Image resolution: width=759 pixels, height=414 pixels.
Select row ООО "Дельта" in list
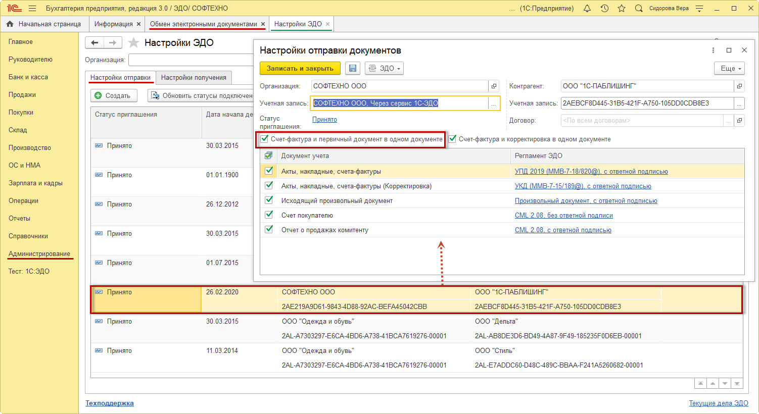[x=417, y=329]
